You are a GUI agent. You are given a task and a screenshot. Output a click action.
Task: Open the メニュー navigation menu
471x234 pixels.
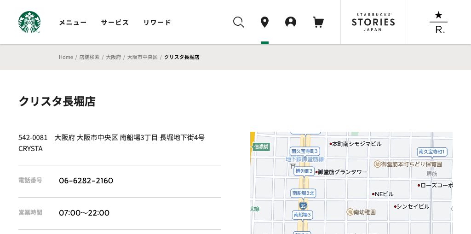pos(73,22)
